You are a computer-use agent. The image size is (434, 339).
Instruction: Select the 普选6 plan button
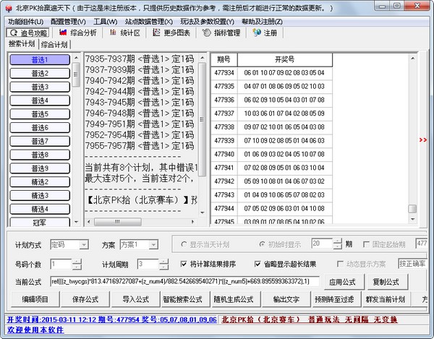point(40,127)
